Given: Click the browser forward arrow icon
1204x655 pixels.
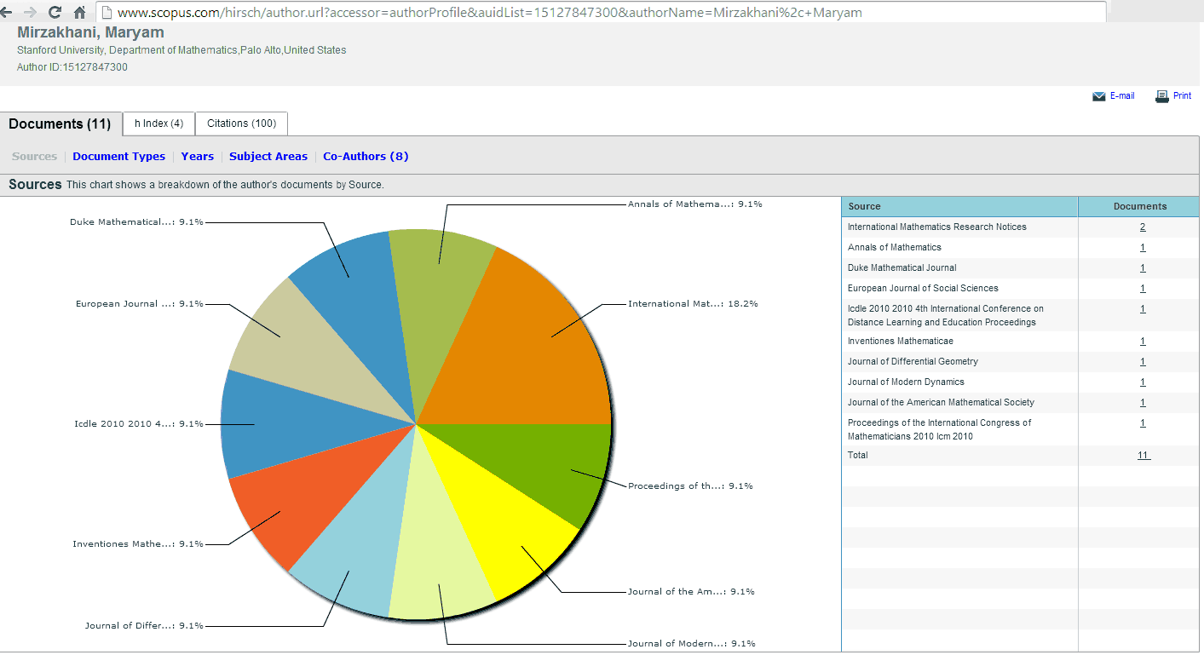Looking at the screenshot, I should [x=31, y=12].
